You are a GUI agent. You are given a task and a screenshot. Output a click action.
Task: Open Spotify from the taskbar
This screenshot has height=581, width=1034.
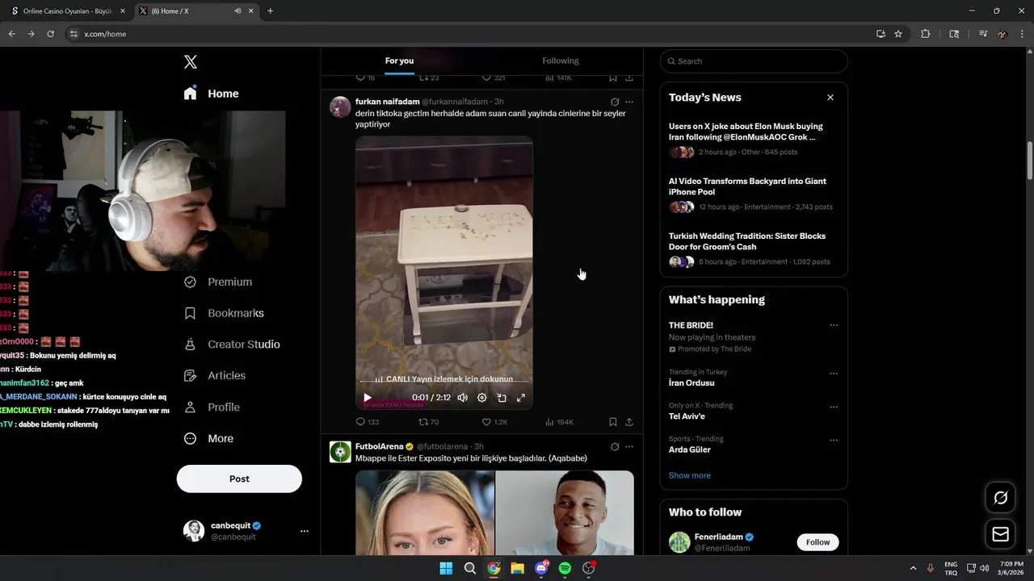click(565, 568)
